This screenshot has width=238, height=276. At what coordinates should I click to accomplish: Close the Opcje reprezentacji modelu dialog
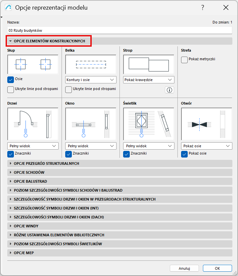pyautogui.click(x=226, y=8)
